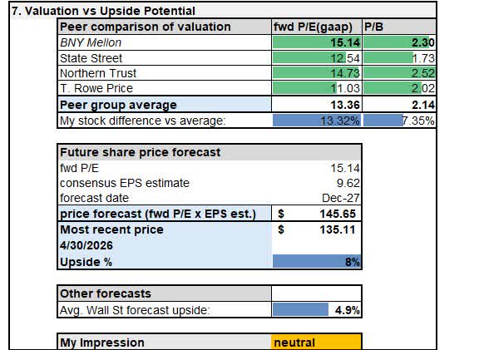
Task: Select peer average fwd P/E 13.36
Action: pos(345,105)
